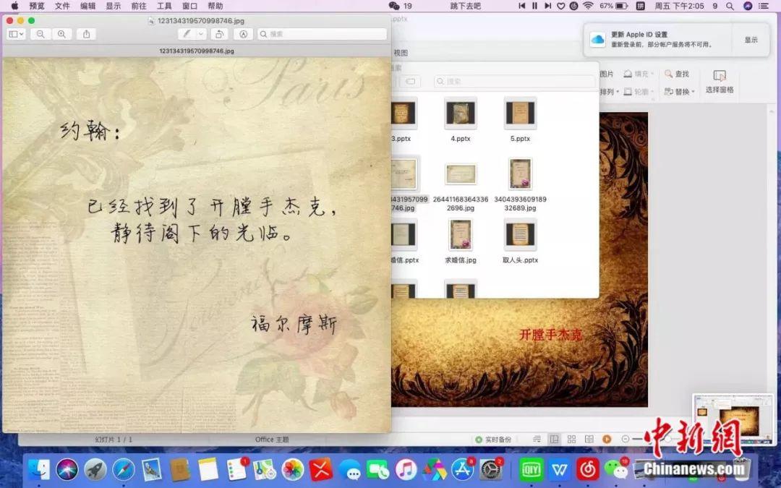Expand the Preview sidebar view dropdown
The image size is (781, 488).
click(x=16, y=34)
